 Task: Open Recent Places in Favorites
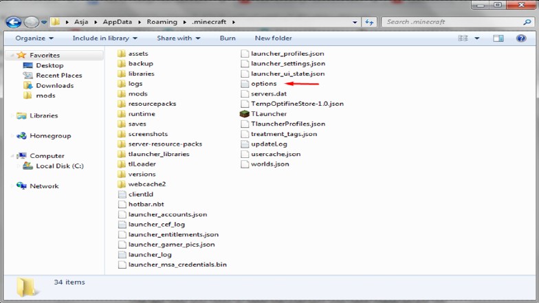pyautogui.click(x=59, y=76)
